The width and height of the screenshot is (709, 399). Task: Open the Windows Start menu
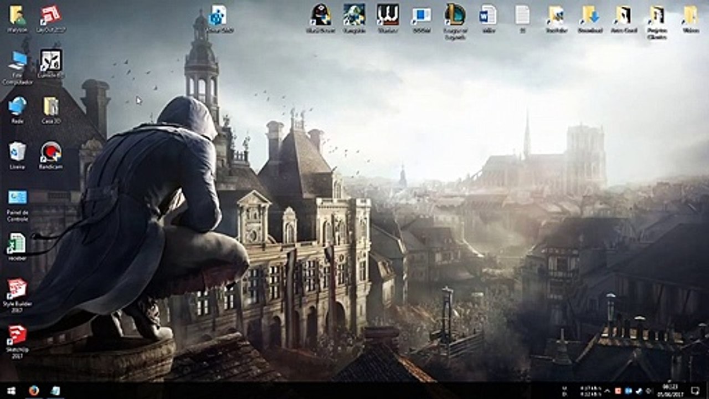[11, 390]
